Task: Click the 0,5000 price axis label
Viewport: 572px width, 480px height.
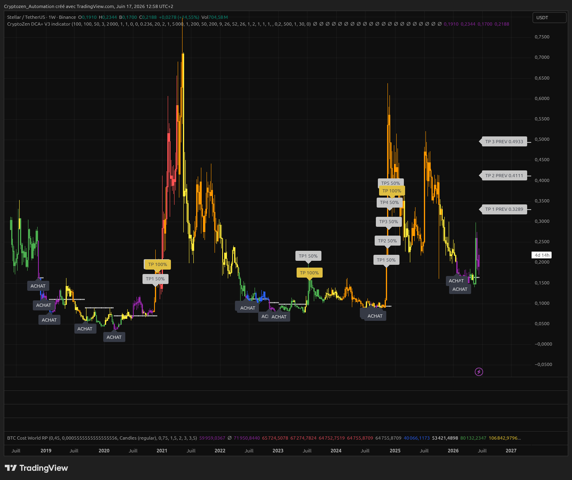Action: pyautogui.click(x=542, y=139)
